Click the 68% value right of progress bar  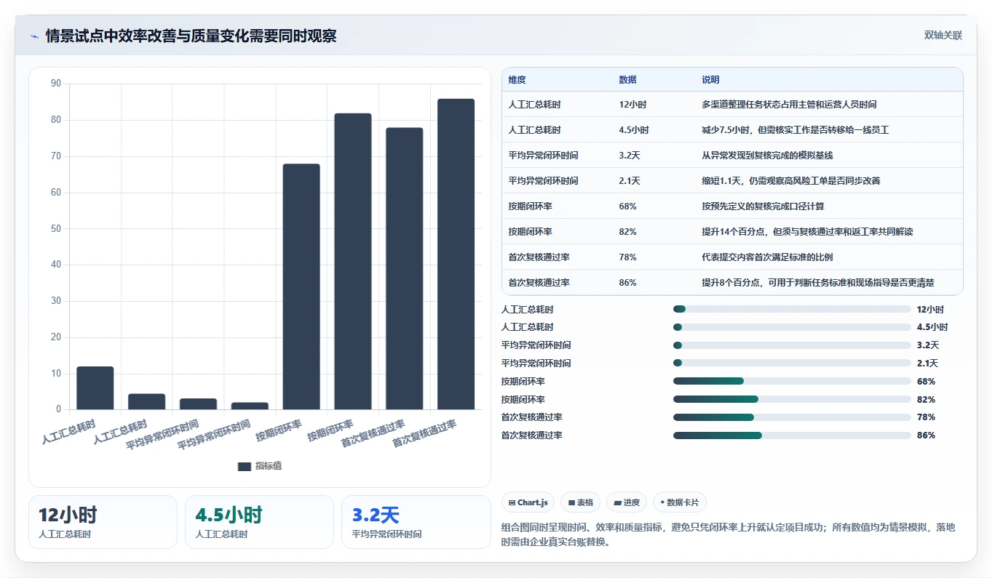point(926,381)
